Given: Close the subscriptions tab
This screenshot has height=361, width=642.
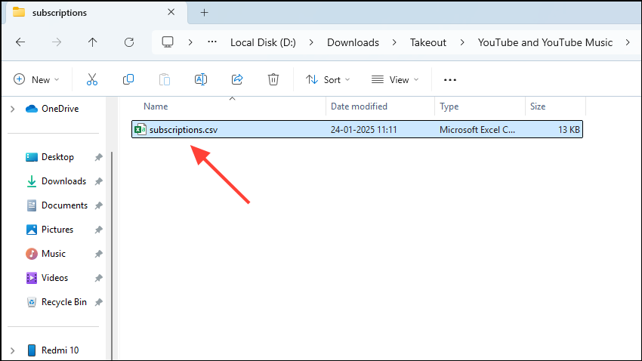Looking at the screenshot, I should pos(171,12).
